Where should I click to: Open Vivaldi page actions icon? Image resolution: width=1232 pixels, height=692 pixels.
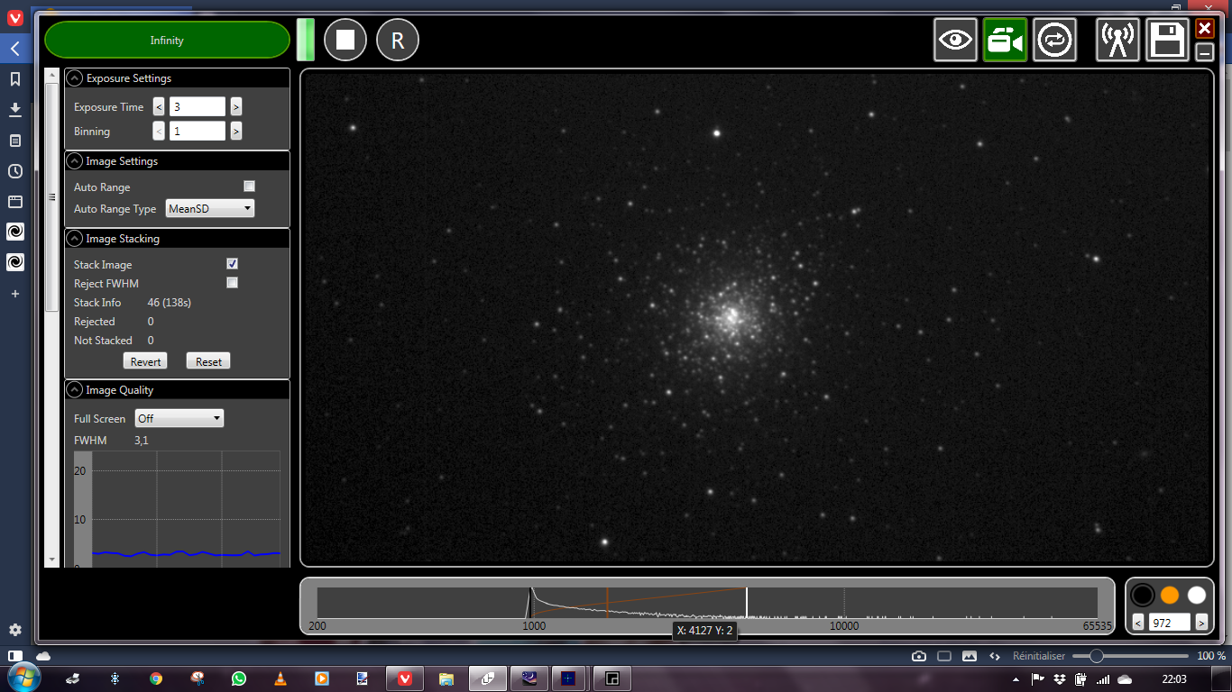(995, 656)
